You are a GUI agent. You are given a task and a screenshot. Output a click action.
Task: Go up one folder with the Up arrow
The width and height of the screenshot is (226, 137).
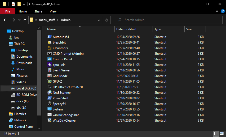point(25,20)
